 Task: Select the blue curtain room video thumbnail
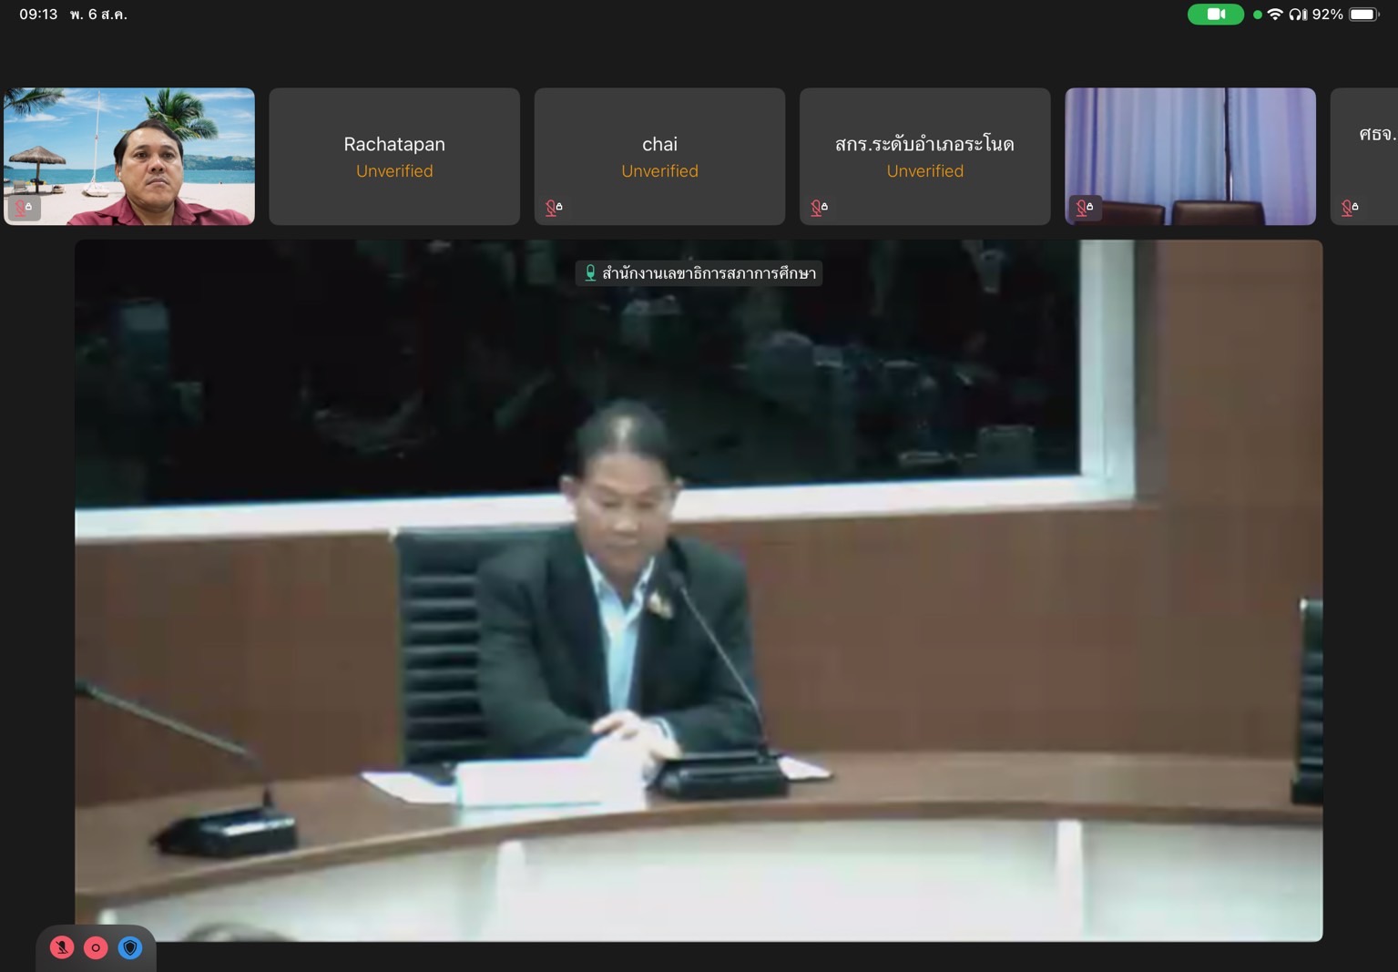point(1190,157)
